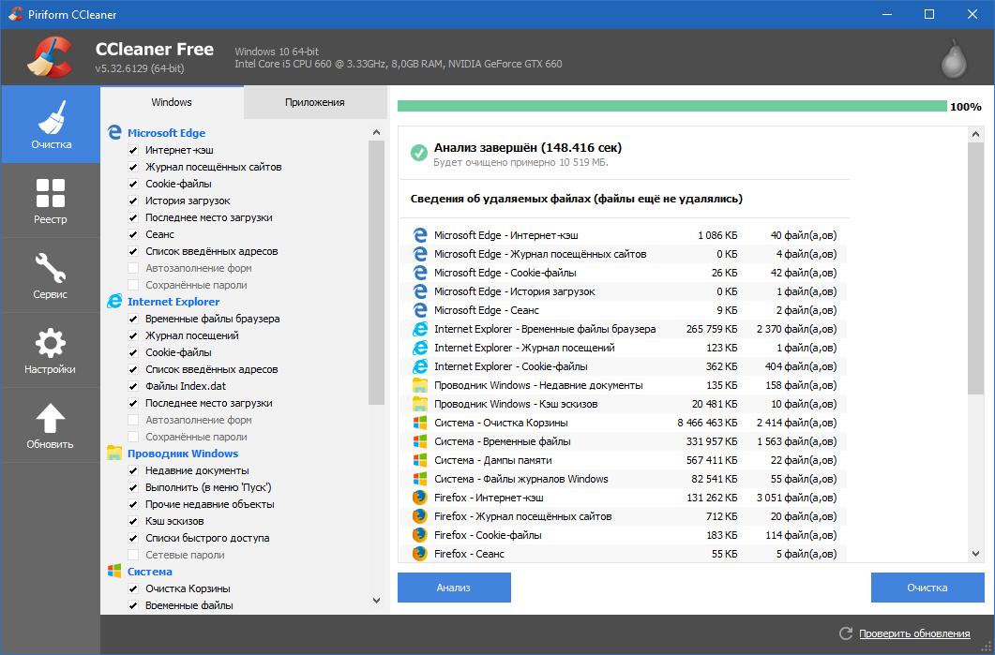
Task: Click the CCleaner logo in header
Action: (x=51, y=57)
